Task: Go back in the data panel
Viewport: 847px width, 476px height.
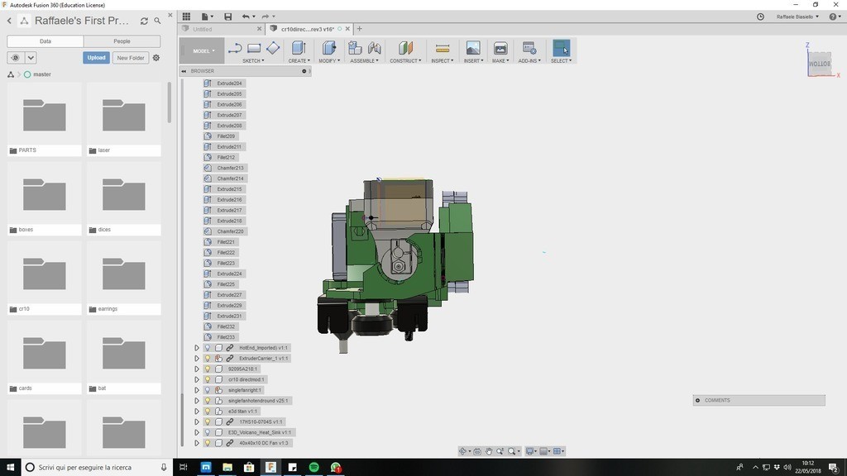Action: pyautogui.click(x=9, y=21)
